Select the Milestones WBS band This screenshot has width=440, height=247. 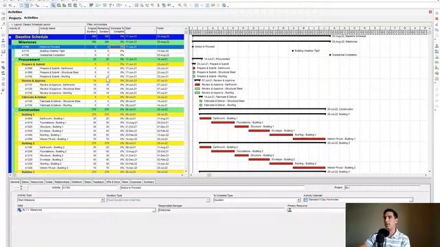click(x=98, y=42)
